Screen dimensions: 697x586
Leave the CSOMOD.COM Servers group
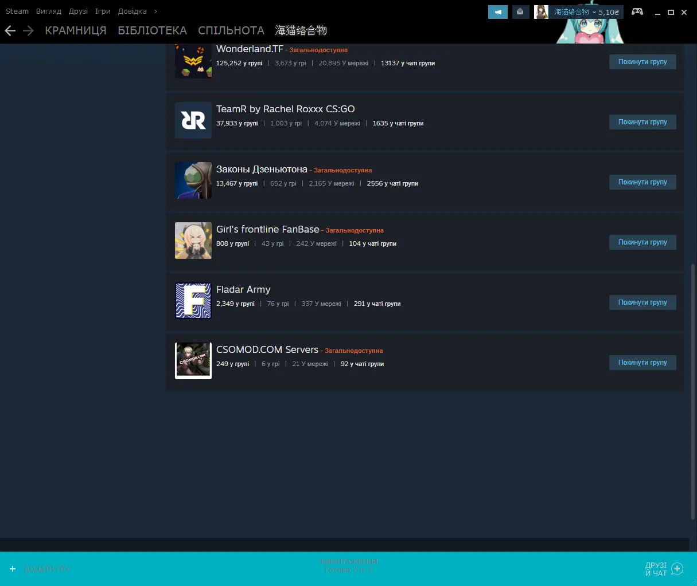click(x=643, y=363)
